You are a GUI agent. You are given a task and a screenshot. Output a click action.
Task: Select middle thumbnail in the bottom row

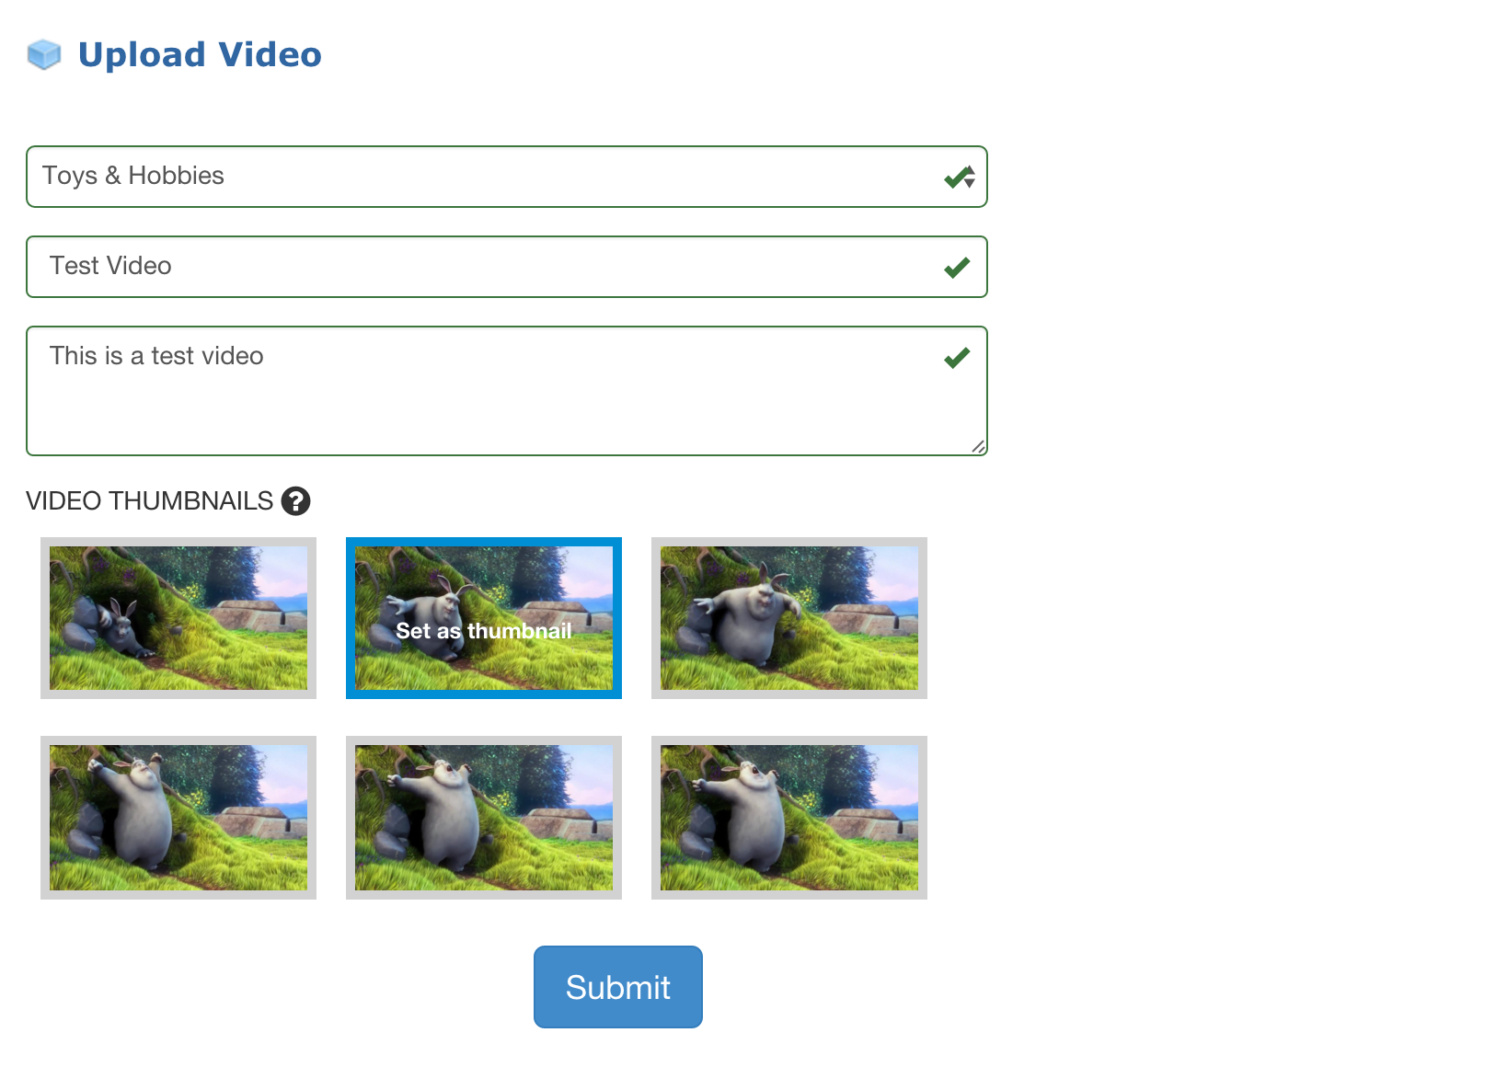pyautogui.click(x=484, y=818)
